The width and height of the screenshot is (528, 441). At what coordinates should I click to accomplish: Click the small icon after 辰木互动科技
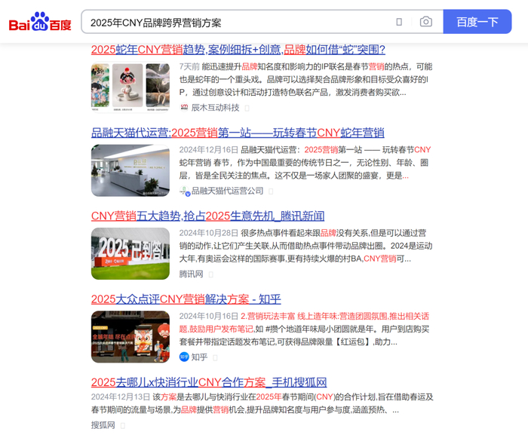tap(247, 108)
